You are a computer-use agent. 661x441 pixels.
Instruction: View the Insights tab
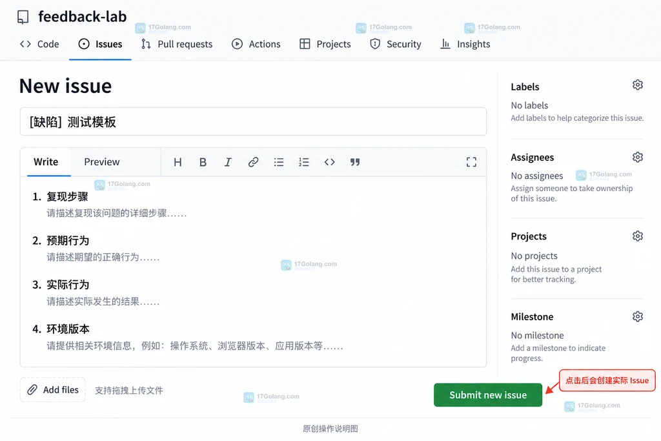click(465, 45)
